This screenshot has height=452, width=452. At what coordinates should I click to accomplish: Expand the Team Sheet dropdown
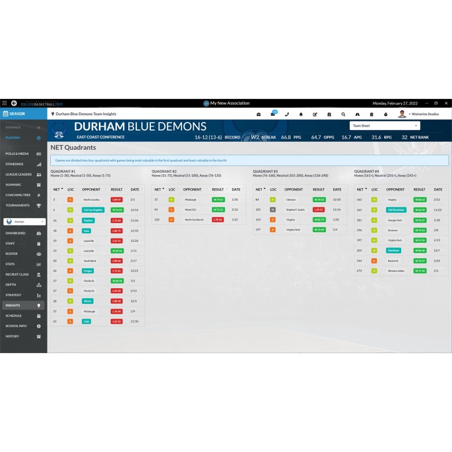[x=385, y=125]
